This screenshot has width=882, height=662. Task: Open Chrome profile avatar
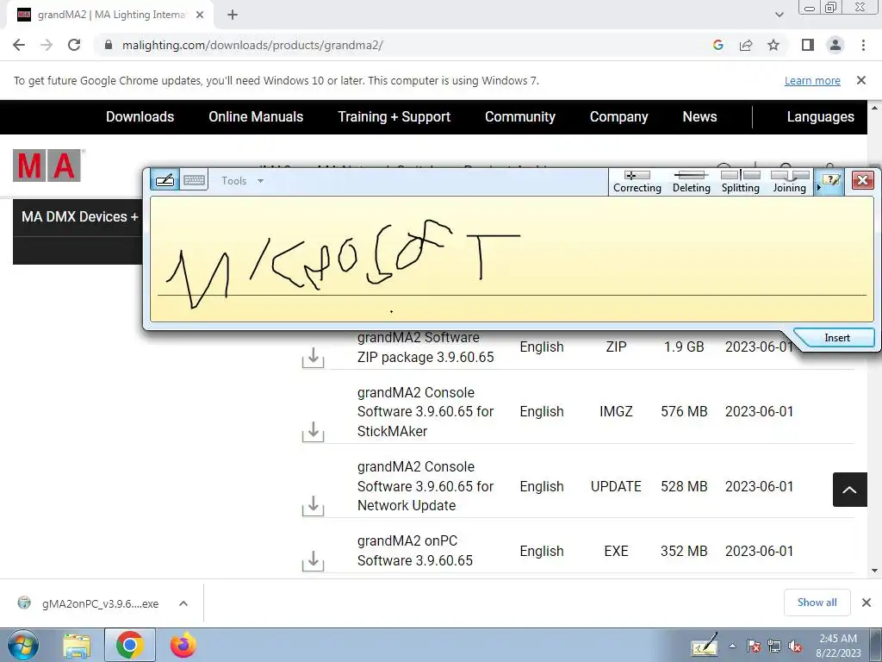tap(835, 45)
